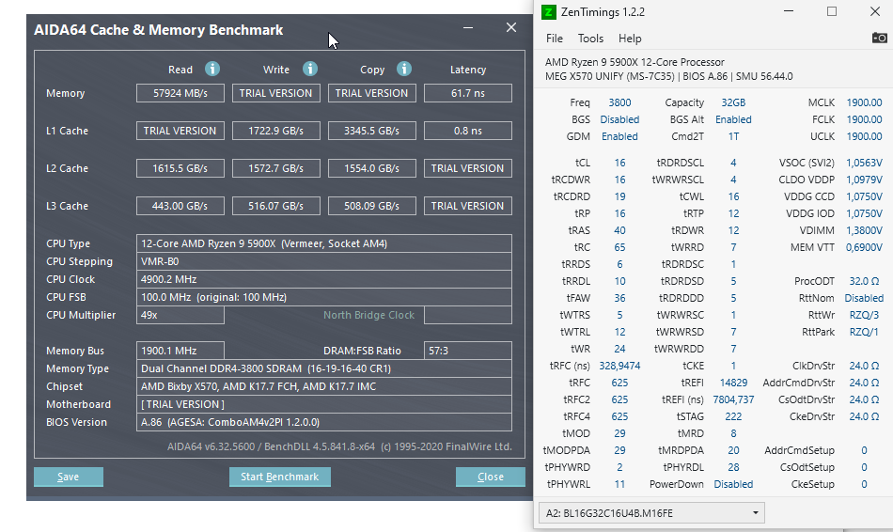Click the L1 Cache Copy value 3345.5 GB/s

click(x=371, y=131)
